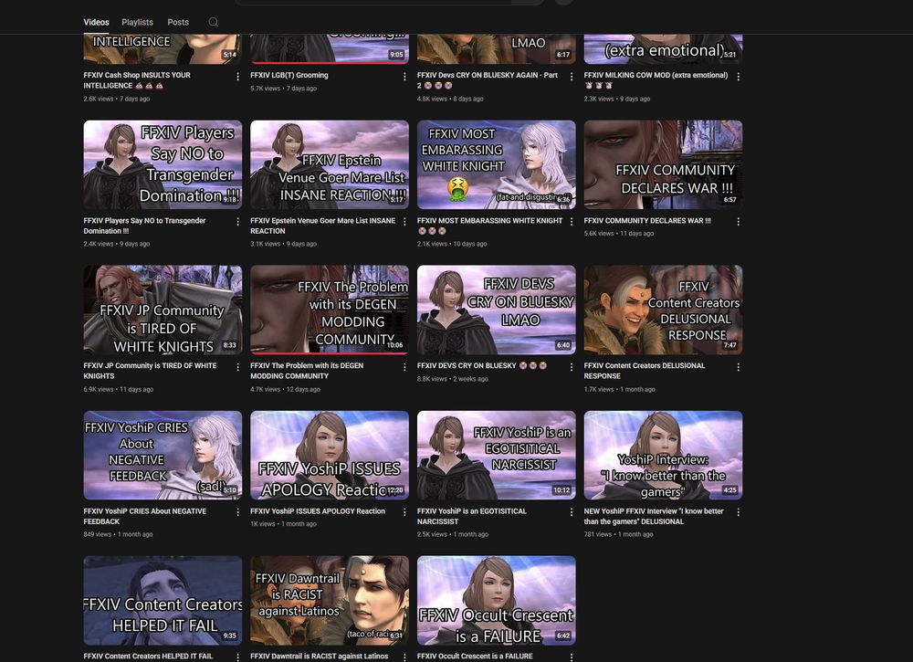Play the MOST EMBARASSING WHITE KNIGHT thumbnail
Image resolution: width=913 pixels, height=662 pixels.
496,164
